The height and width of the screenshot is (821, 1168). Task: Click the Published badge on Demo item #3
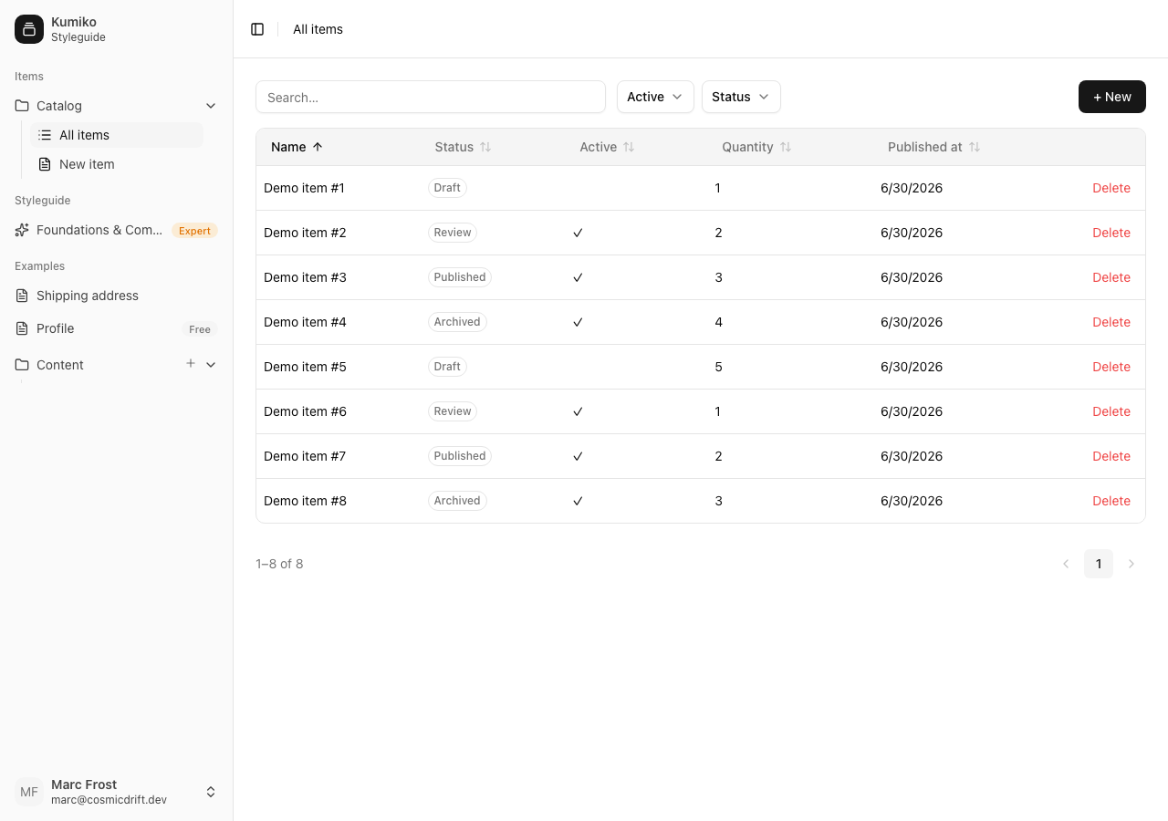(x=460, y=277)
